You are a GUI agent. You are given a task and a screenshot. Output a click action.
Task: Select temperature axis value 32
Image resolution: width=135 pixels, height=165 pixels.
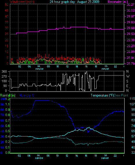(x=133, y=152)
